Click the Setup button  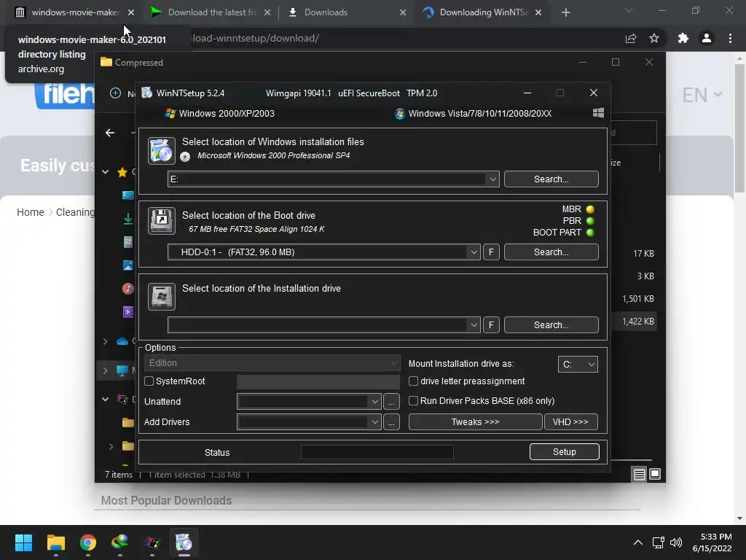point(565,452)
